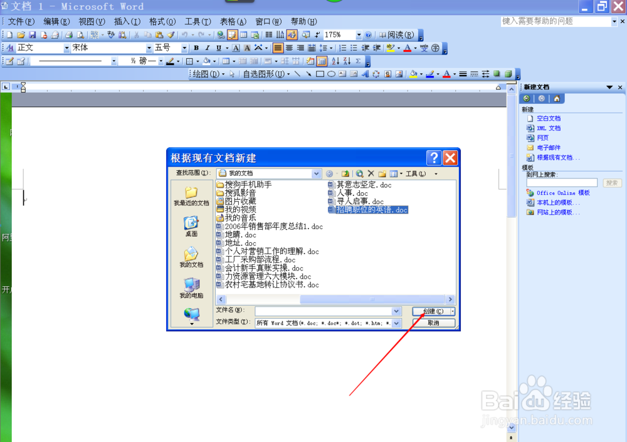The width and height of the screenshot is (627, 442).
Task: Click the Create New Folder icon in dialog
Action: tap(382, 173)
